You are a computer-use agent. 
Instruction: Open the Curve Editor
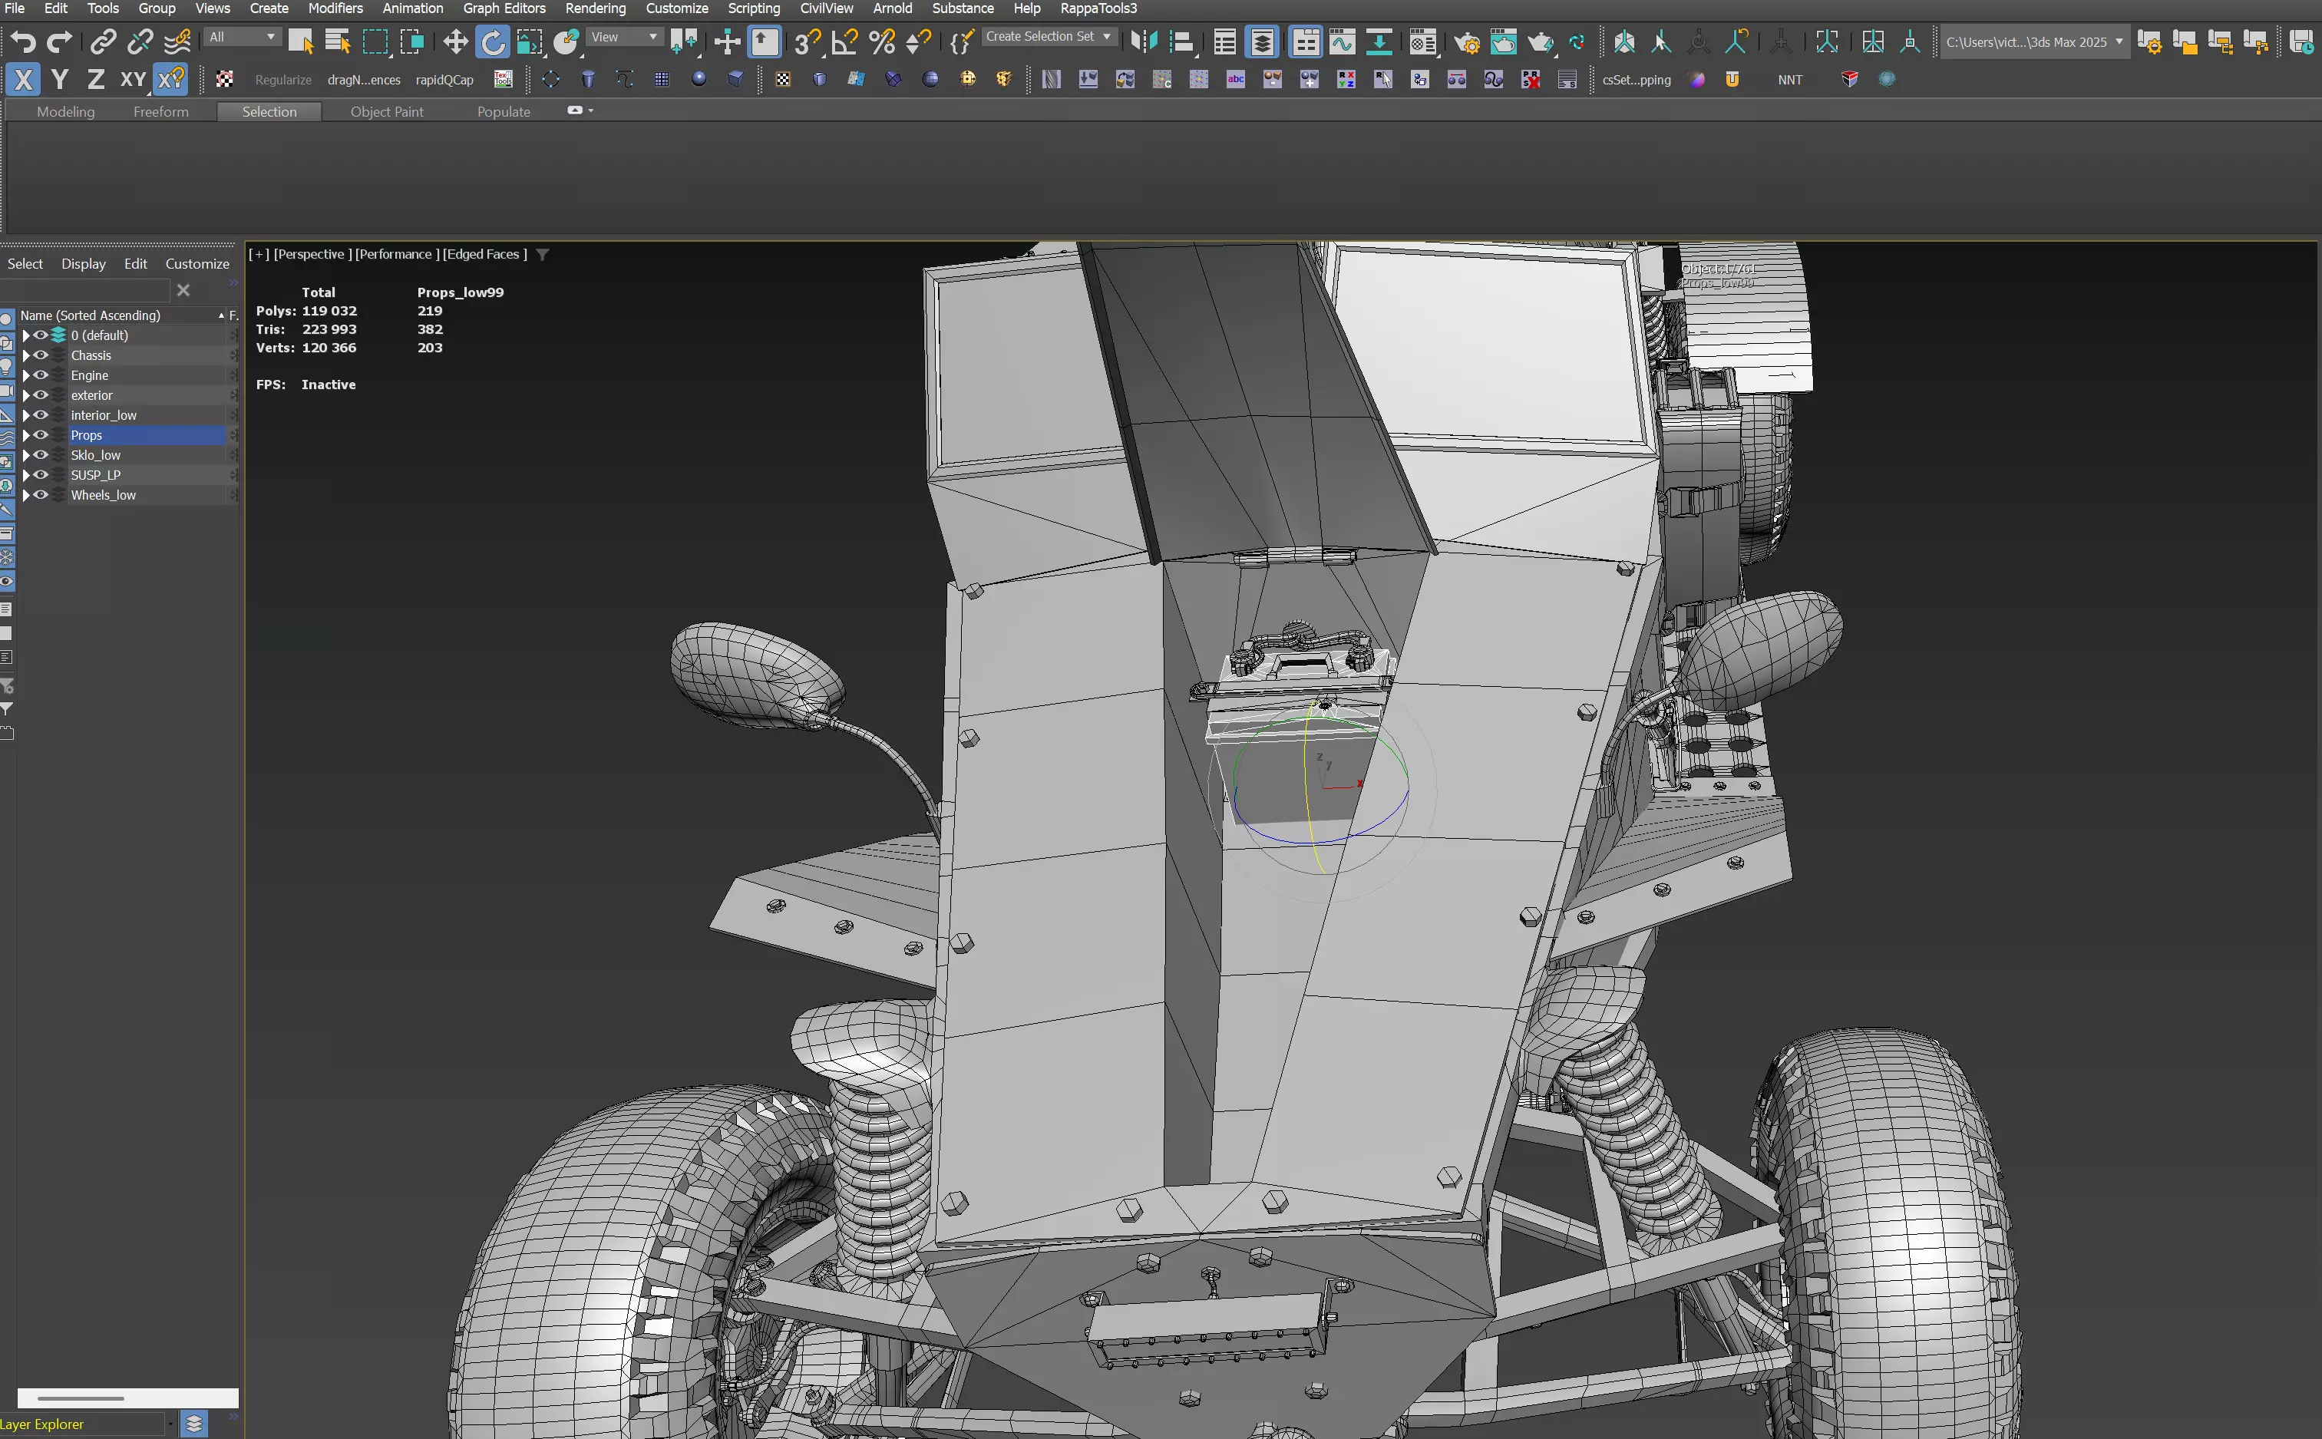point(1342,42)
